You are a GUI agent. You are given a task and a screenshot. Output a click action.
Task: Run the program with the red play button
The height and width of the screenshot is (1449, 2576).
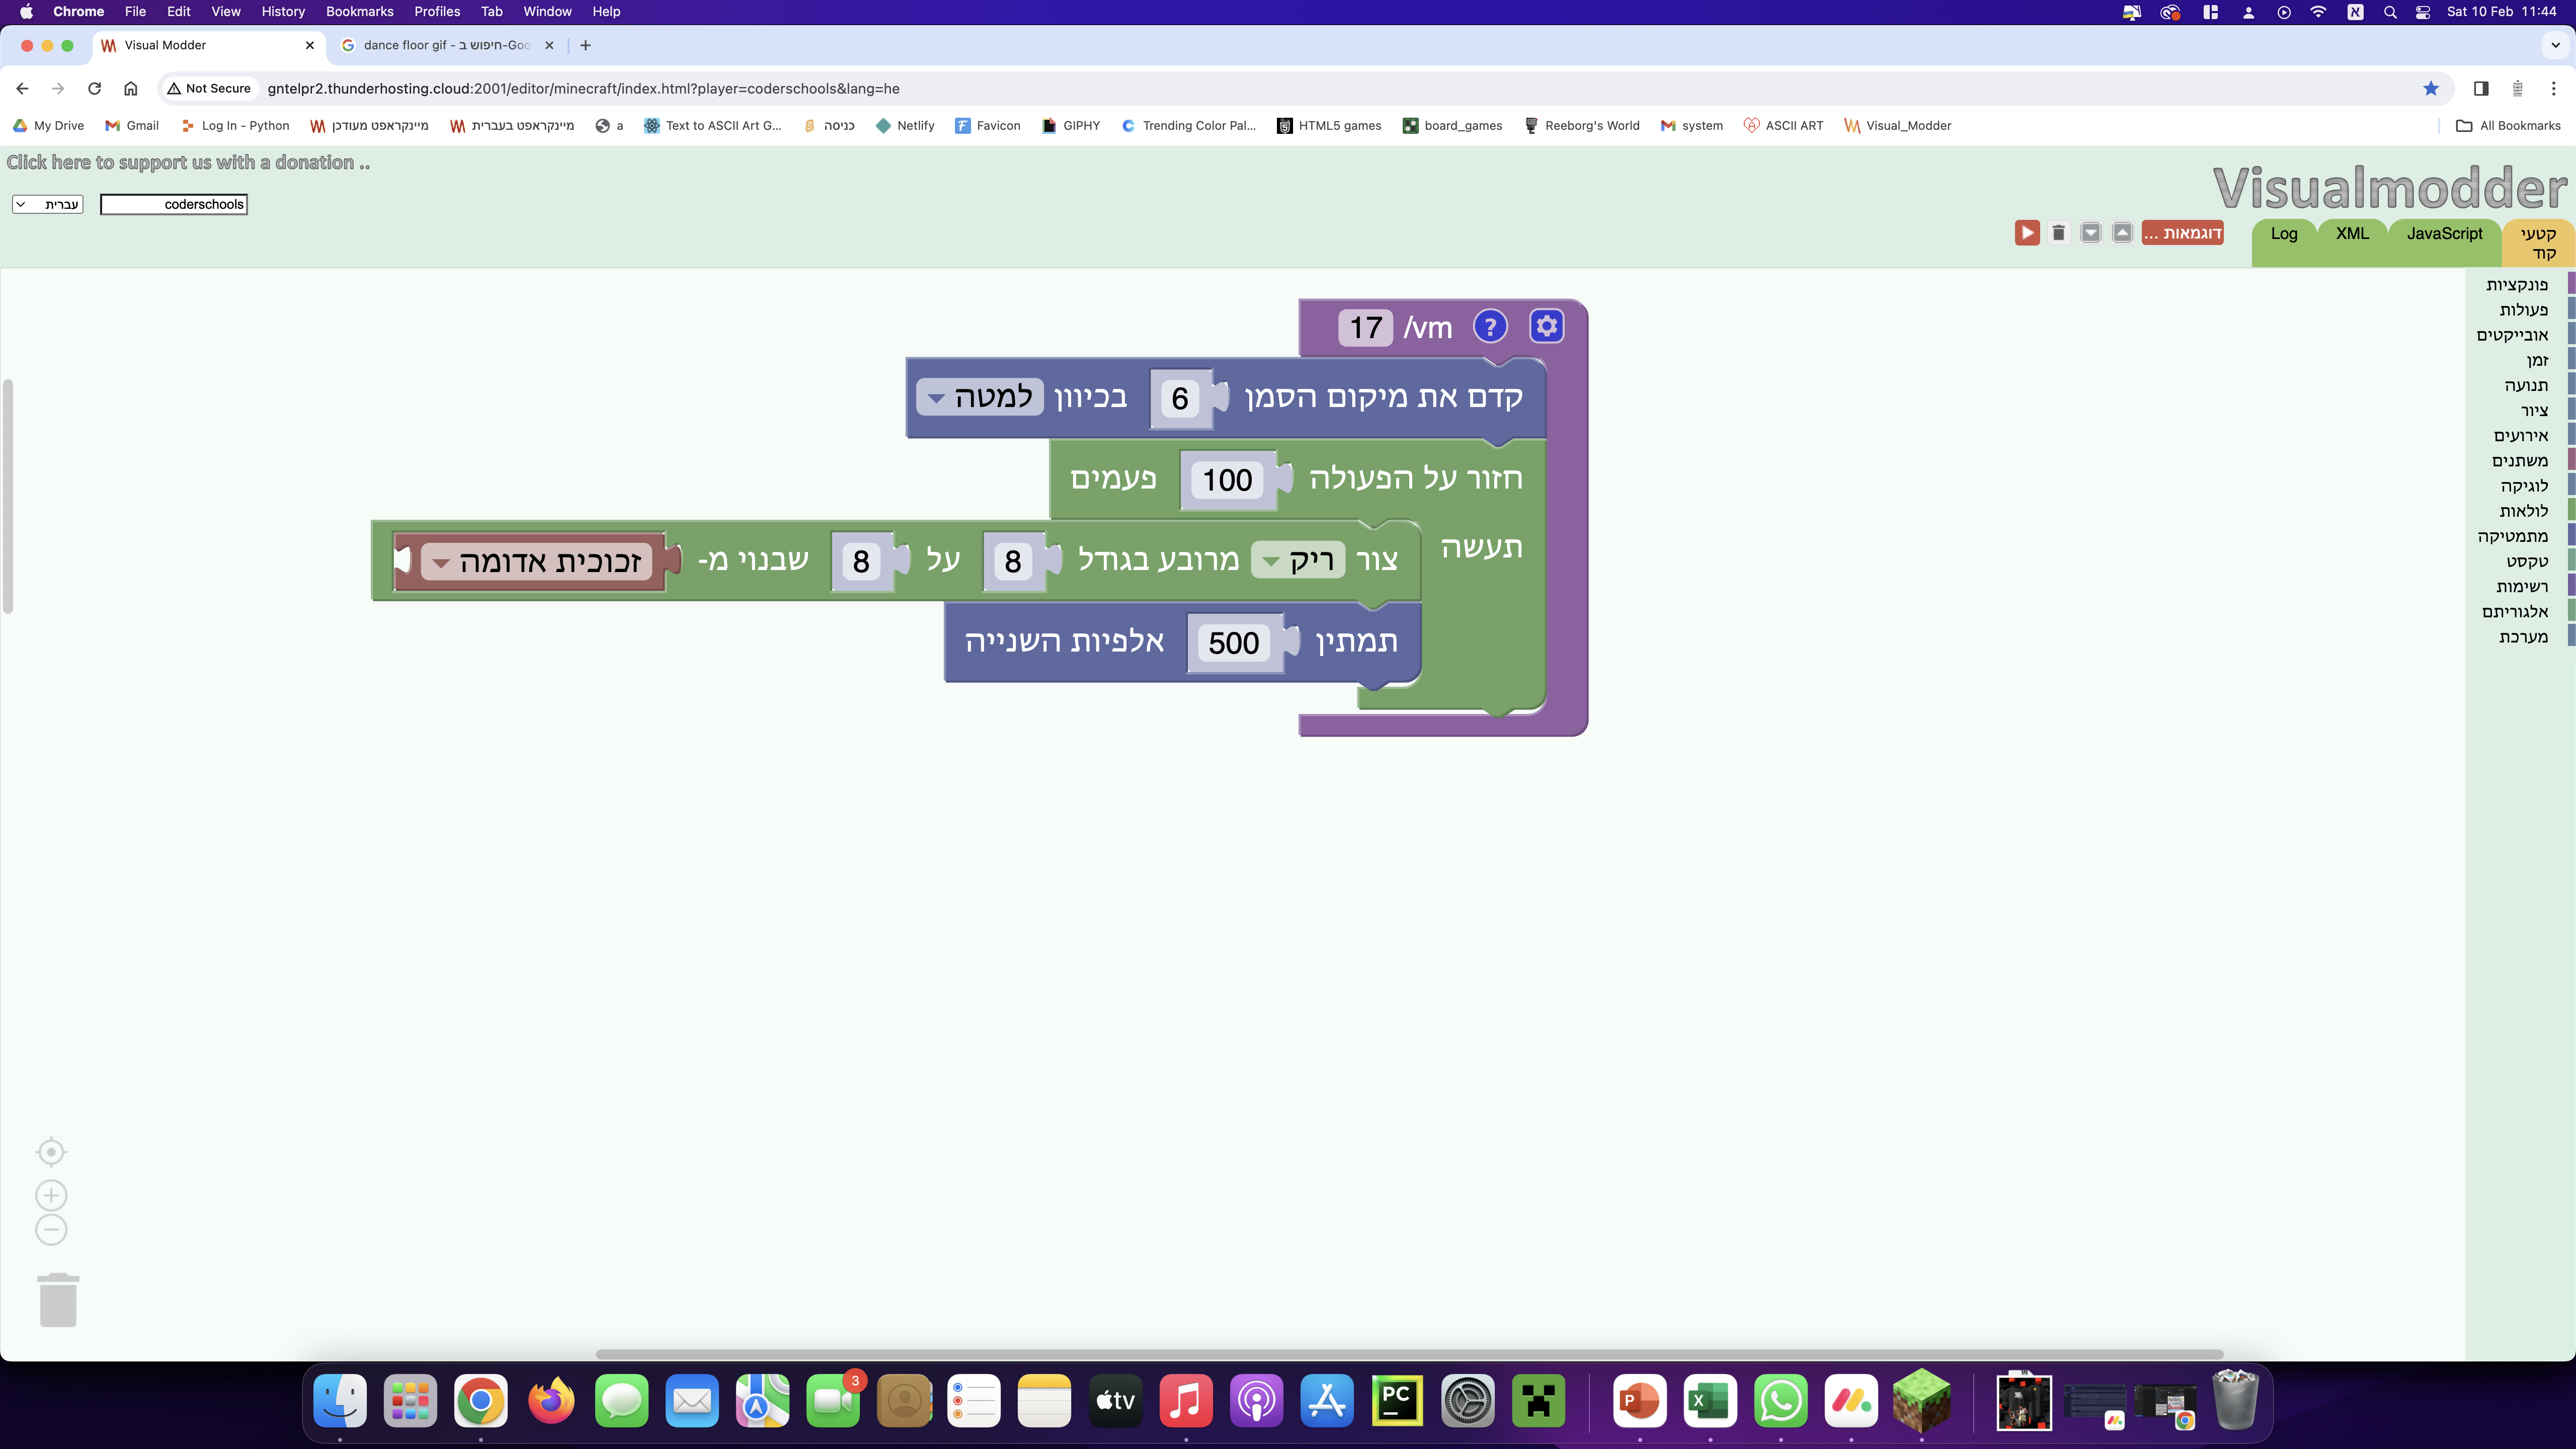coord(2027,233)
